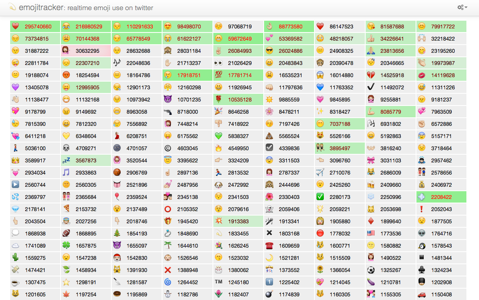
Task: Select the eggplant emoji
Action: coord(371,282)
